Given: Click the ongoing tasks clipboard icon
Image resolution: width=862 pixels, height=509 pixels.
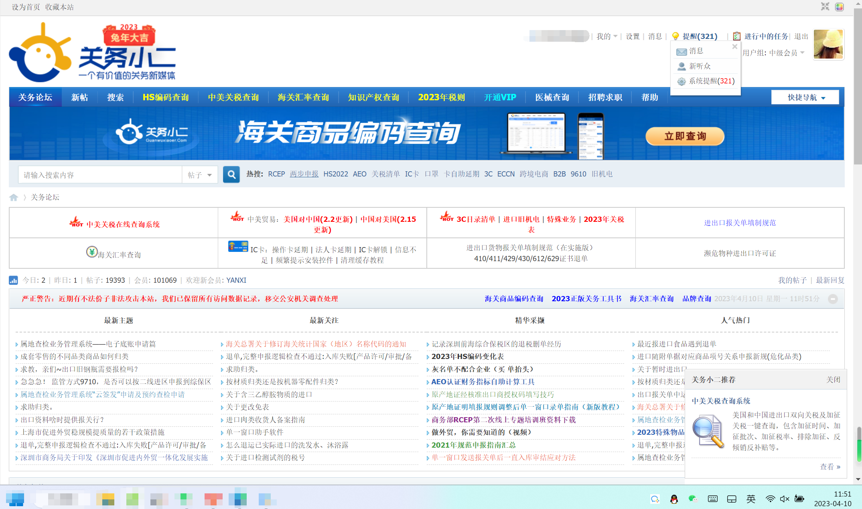Looking at the screenshot, I should 737,36.
